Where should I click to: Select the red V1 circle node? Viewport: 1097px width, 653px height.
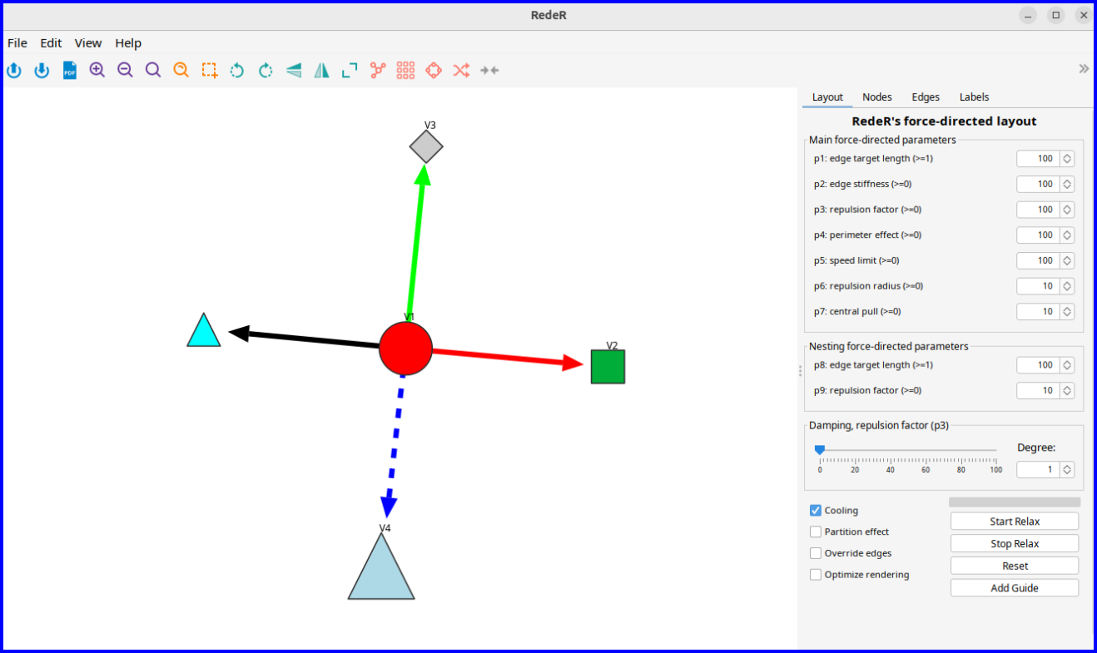[x=405, y=349]
